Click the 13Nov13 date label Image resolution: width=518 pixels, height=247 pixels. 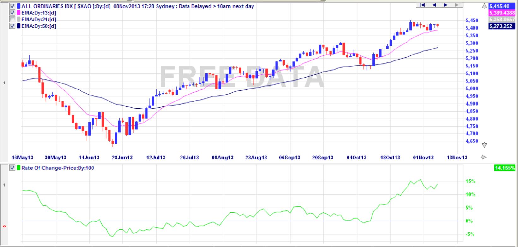(x=457, y=157)
